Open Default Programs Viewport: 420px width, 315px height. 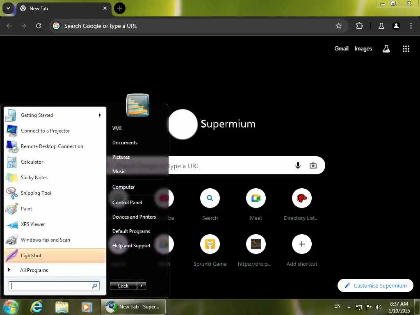point(131,231)
